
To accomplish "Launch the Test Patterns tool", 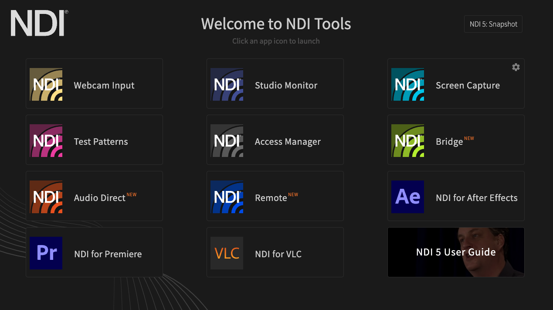I will click(x=94, y=140).
